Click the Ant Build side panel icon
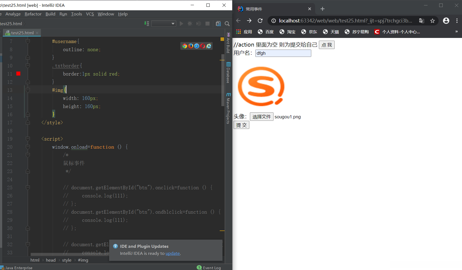Viewport: 462px width, 270px height. click(228, 43)
